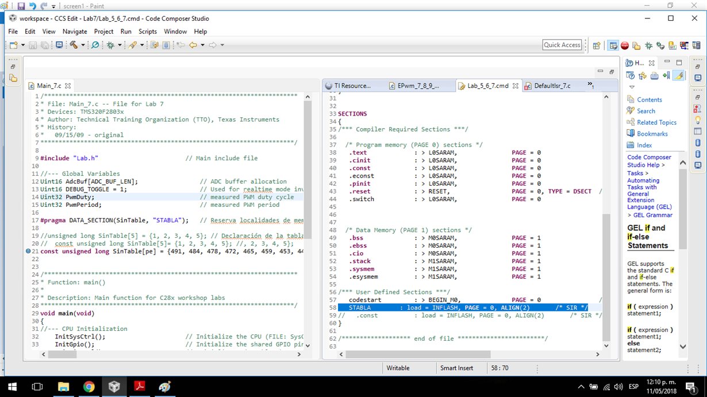Open Related Topics link in Help
The width and height of the screenshot is (707, 397).
pyautogui.click(x=656, y=122)
